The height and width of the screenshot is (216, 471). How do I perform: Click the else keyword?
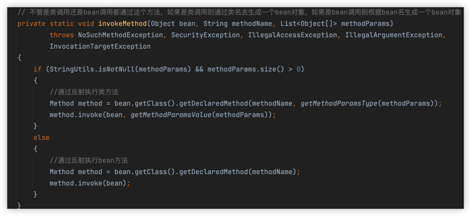pos(41,137)
